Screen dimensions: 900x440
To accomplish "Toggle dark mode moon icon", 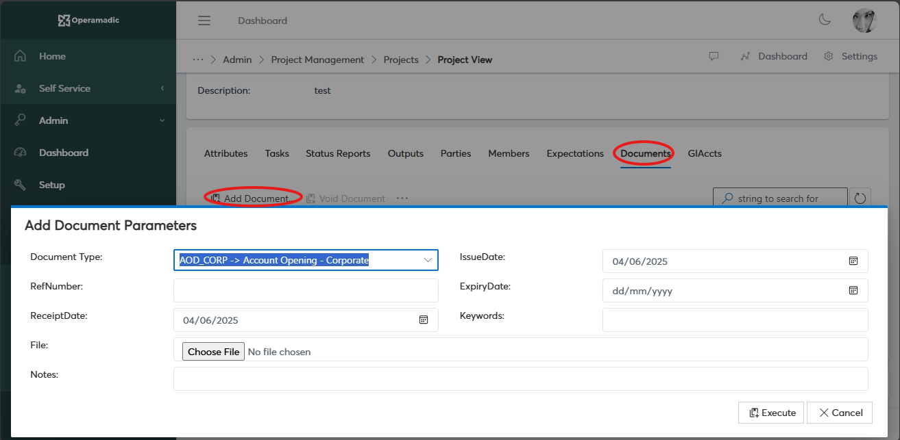I will [825, 20].
